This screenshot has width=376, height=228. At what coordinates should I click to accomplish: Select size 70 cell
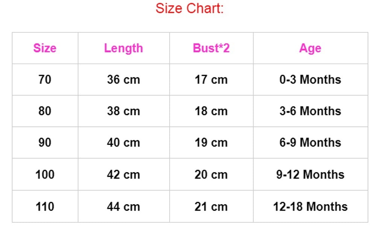(x=45, y=80)
